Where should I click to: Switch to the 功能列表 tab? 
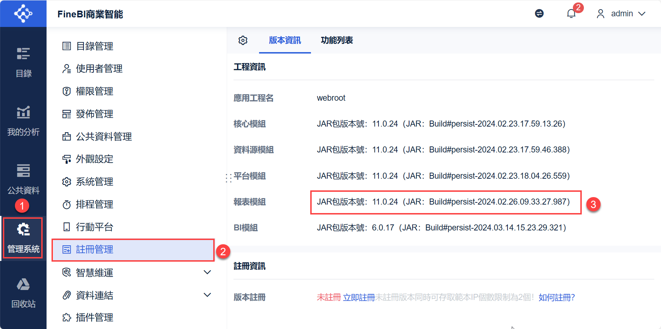336,40
